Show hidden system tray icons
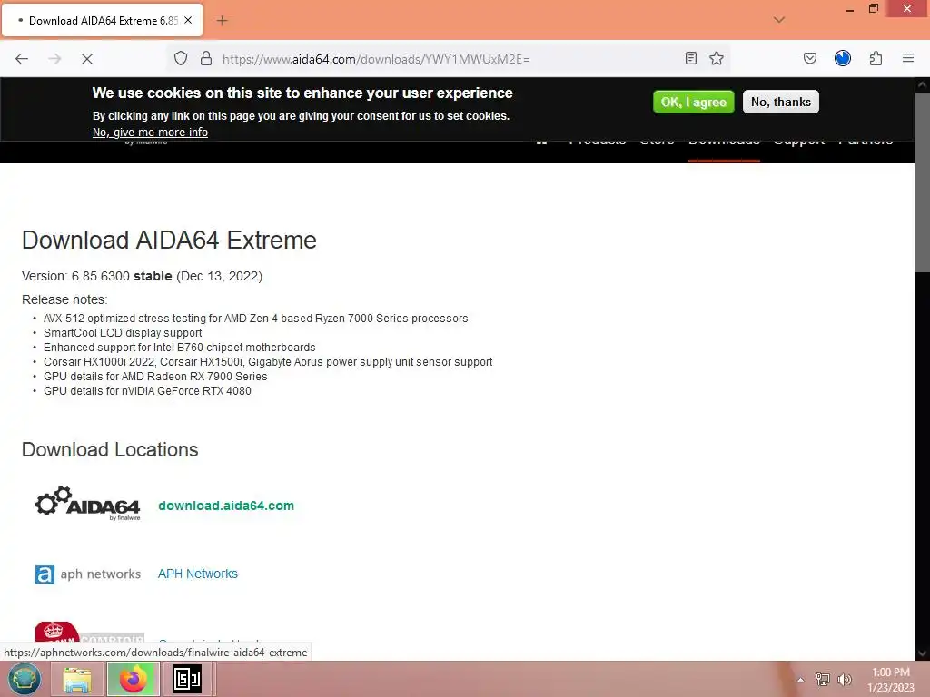930x697 pixels. pos(800,680)
